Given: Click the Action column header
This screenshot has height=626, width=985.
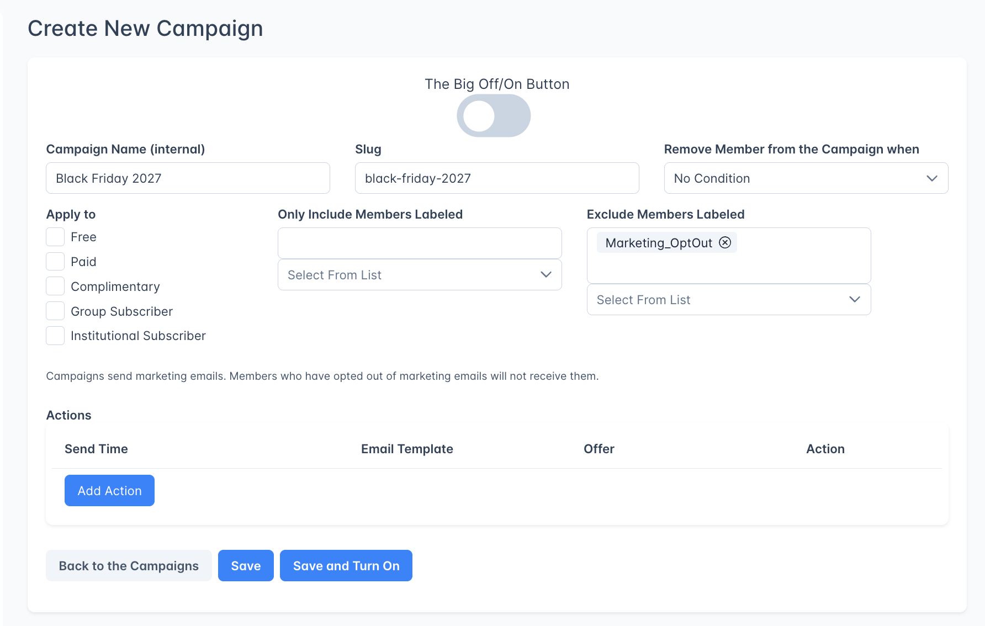Looking at the screenshot, I should [x=825, y=449].
